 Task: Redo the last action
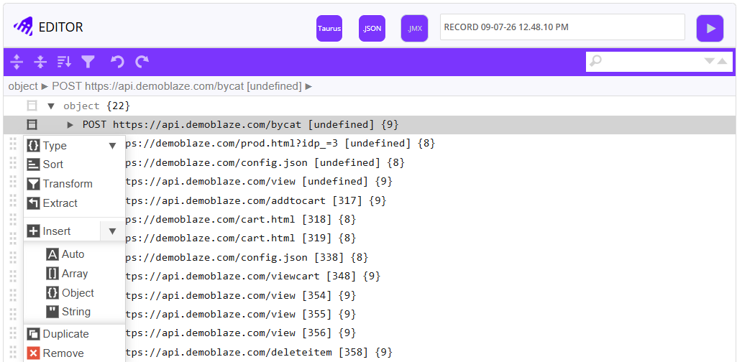click(x=142, y=62)
